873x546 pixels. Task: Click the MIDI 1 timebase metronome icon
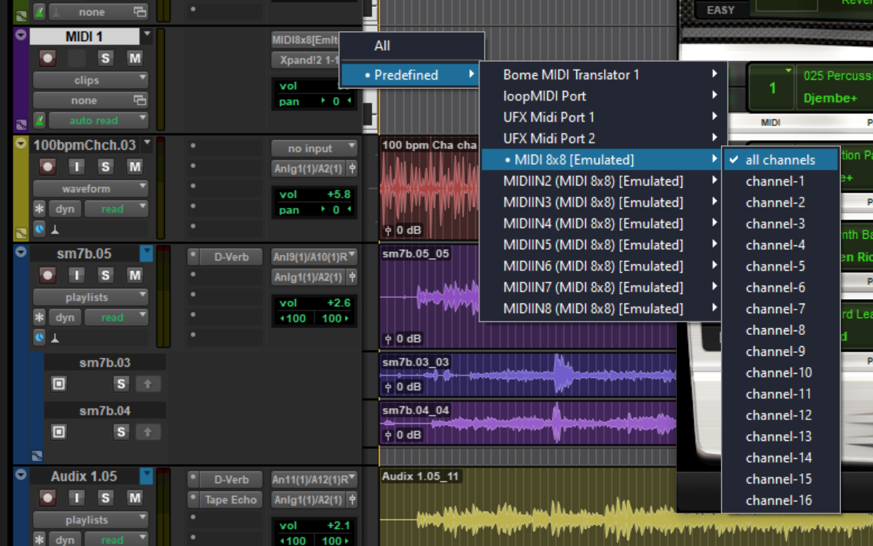40,119
